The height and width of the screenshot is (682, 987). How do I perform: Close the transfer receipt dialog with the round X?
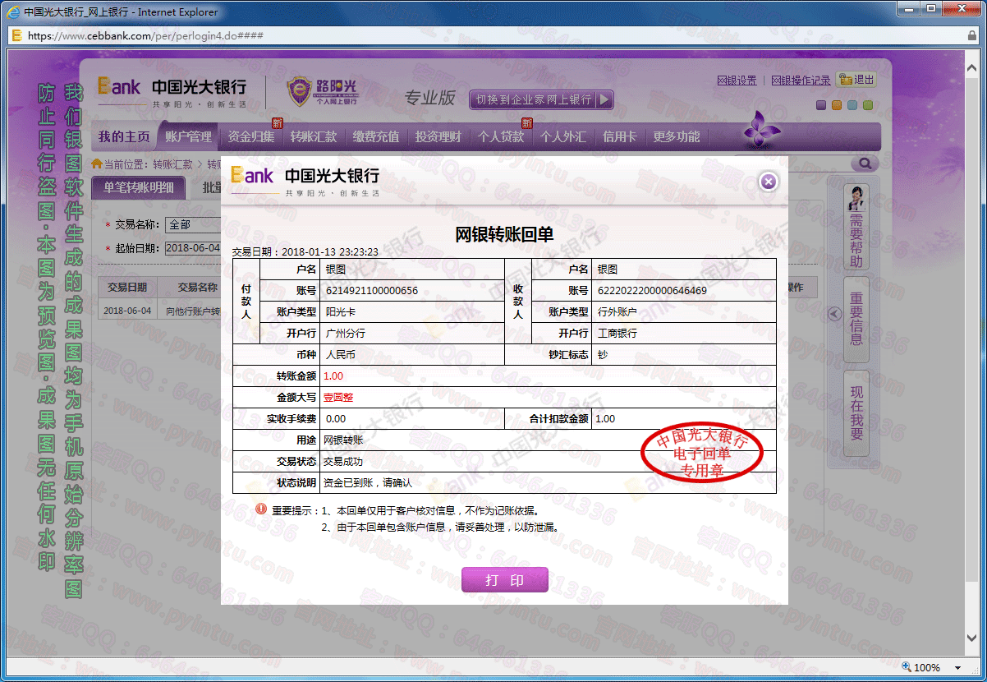coord(768,182)
